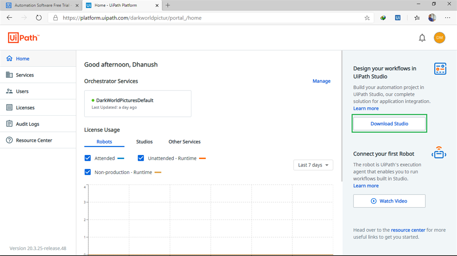Close the Home - UiPath Platform tab

(x=157, y=5)
